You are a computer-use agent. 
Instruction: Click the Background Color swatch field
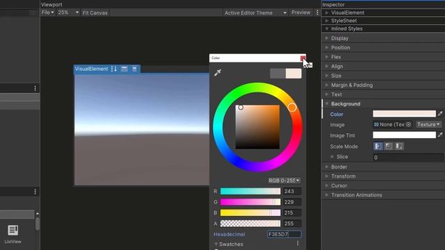404,114
